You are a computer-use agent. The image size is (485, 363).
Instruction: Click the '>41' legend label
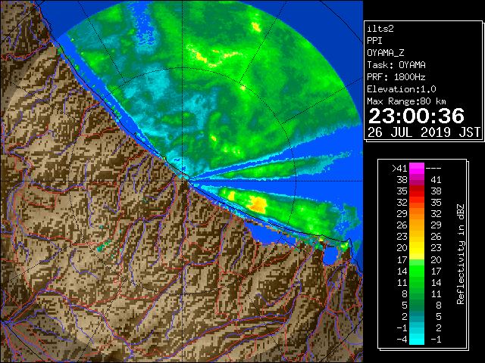coord(399,168)
